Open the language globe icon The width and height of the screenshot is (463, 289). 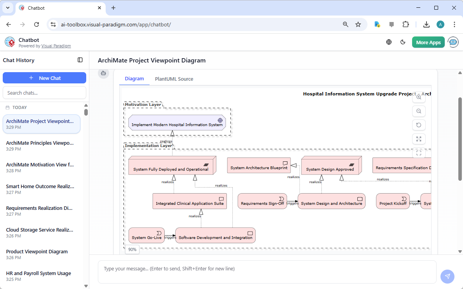(x=389, y=42)
